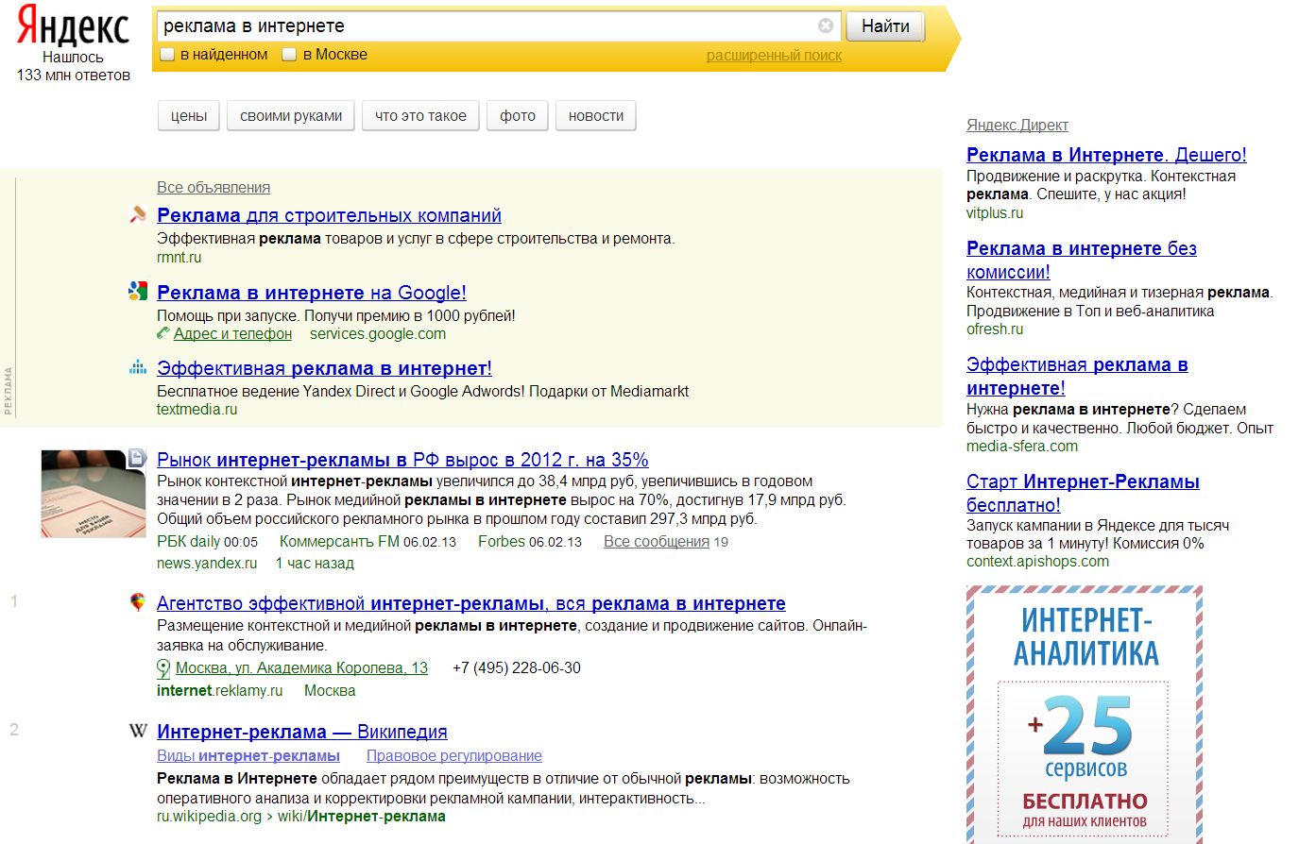Select the 'фото' refinement
Viewport: 1299px width, 844px height.
[x=518, y=116]
